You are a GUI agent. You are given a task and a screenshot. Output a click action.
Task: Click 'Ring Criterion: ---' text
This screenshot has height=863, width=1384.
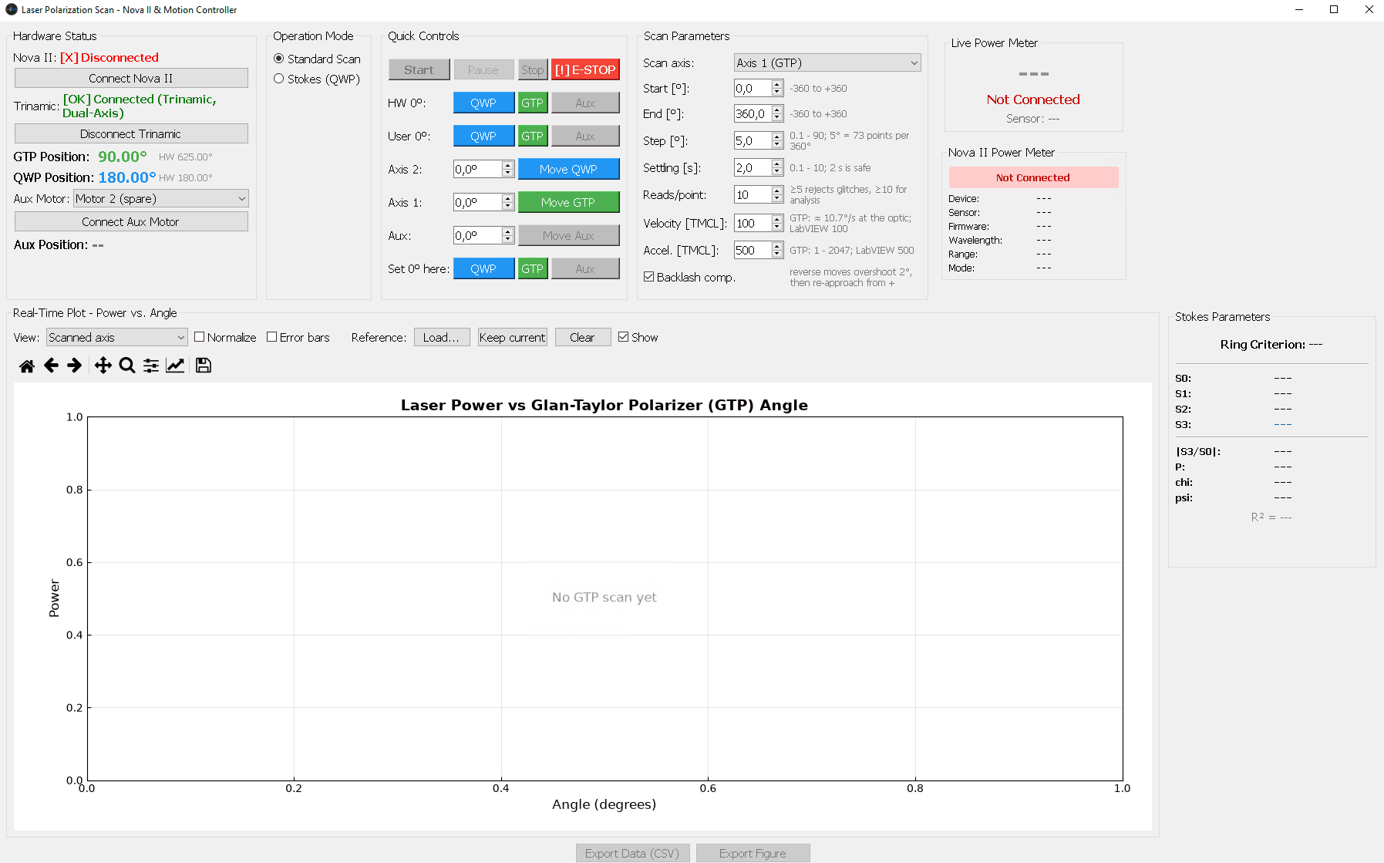pyautogui.click(x=1271, y=344)
